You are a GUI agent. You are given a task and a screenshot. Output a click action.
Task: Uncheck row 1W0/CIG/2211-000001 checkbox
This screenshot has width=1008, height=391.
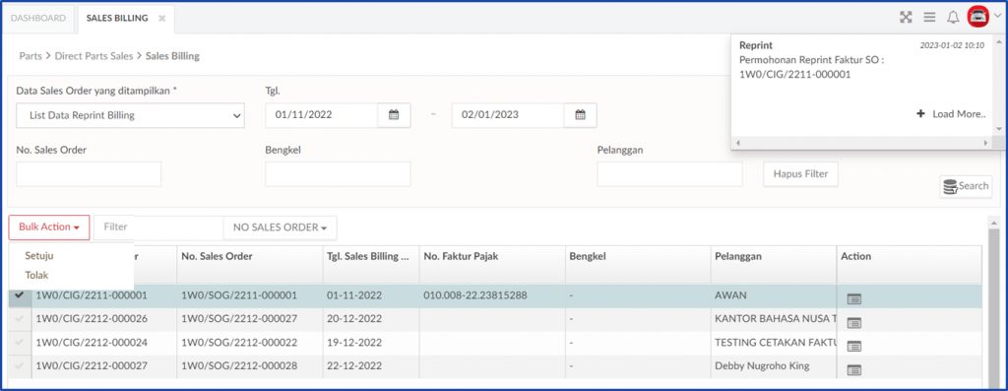19,295
